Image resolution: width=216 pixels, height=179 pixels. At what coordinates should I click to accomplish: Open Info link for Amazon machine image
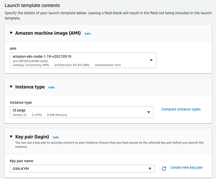click(x=88, y=34)
